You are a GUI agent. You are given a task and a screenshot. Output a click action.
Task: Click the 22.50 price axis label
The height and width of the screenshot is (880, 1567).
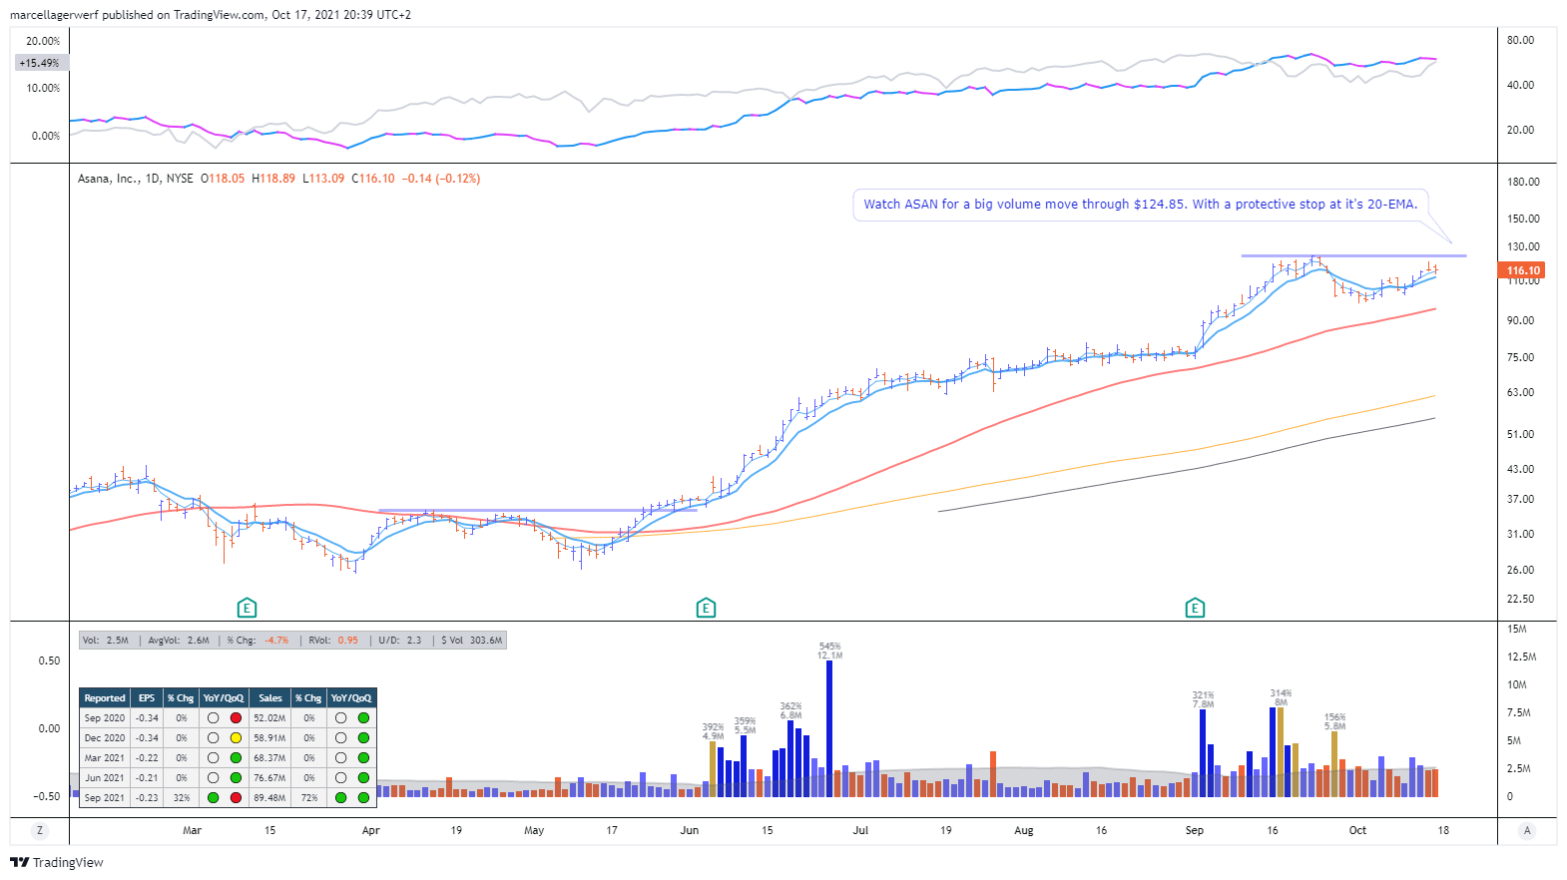pyautogui.click(x=1520, y=599)
